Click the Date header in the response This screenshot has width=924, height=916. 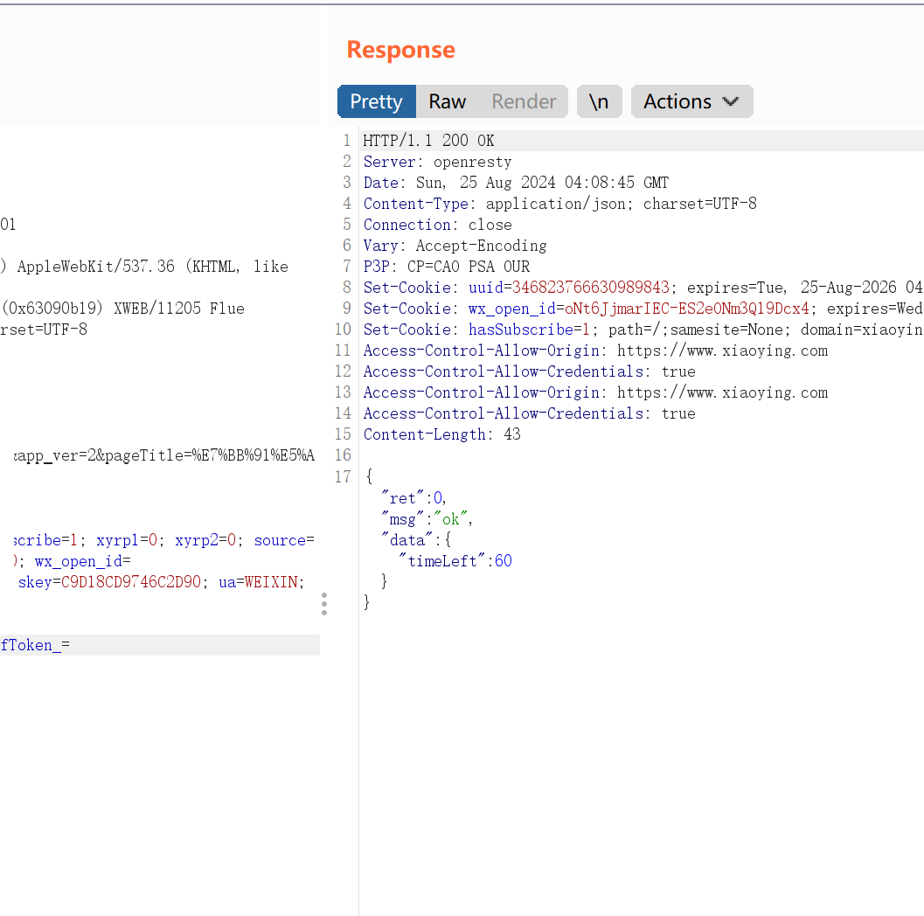[x=516, y=183]
